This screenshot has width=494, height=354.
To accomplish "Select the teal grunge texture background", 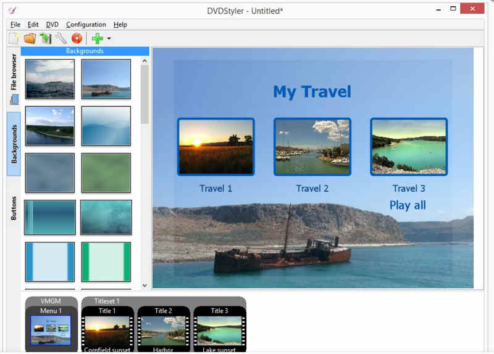I will [106, 217].
